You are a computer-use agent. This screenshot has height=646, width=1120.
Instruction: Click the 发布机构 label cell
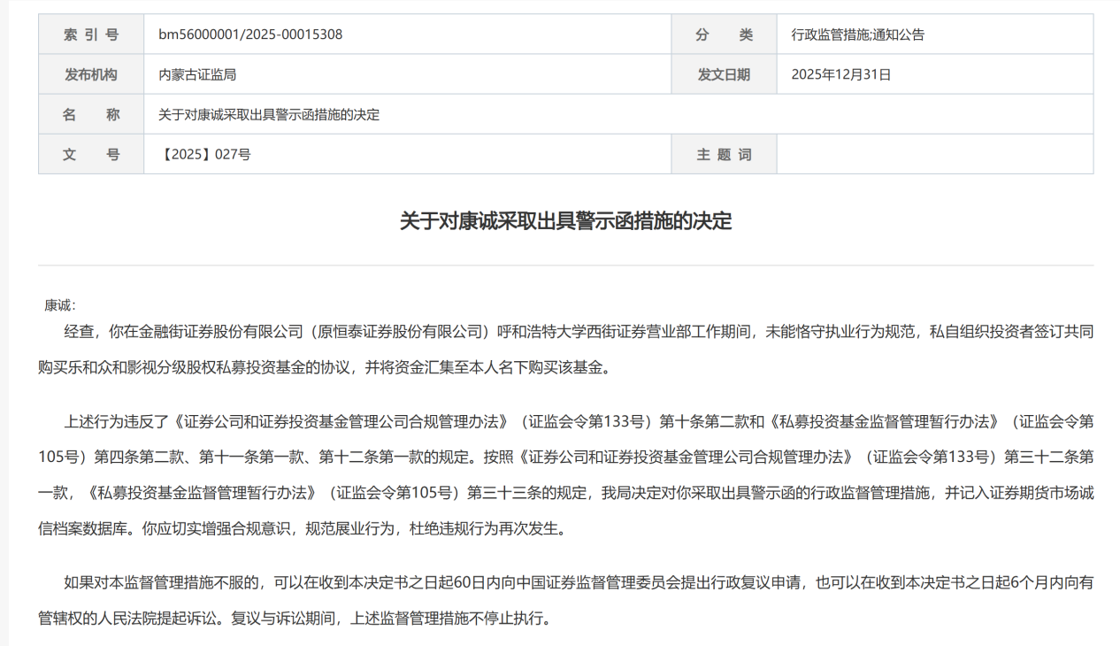[91, 74]
